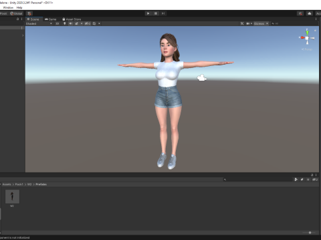Switch to the Asset Store tab

pos(72,19)
